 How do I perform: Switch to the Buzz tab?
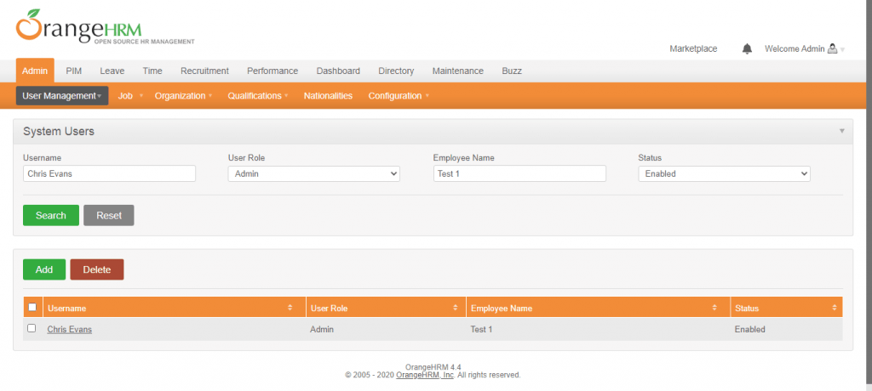tap(512, 71)
